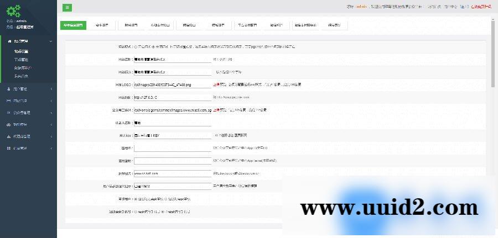Click the user icon on the second sidebar section
498x238 pixels.
pos(8,88)
